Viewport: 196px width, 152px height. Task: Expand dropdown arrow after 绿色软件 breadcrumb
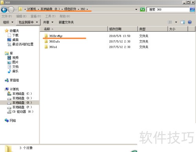(x=78, y=9)
